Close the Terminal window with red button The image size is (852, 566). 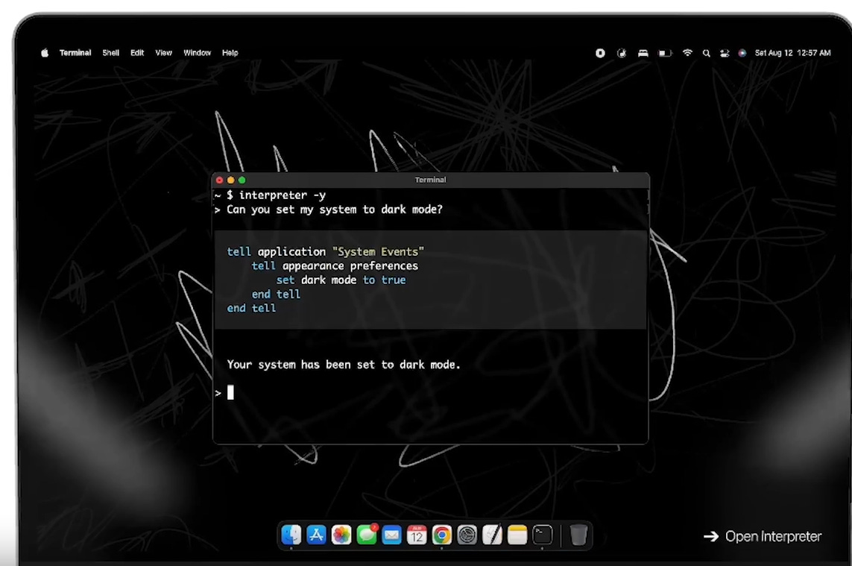(219, 180)
